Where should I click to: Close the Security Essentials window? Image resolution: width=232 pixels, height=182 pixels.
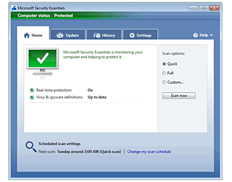pyautogui.click(x=214, y=8)
